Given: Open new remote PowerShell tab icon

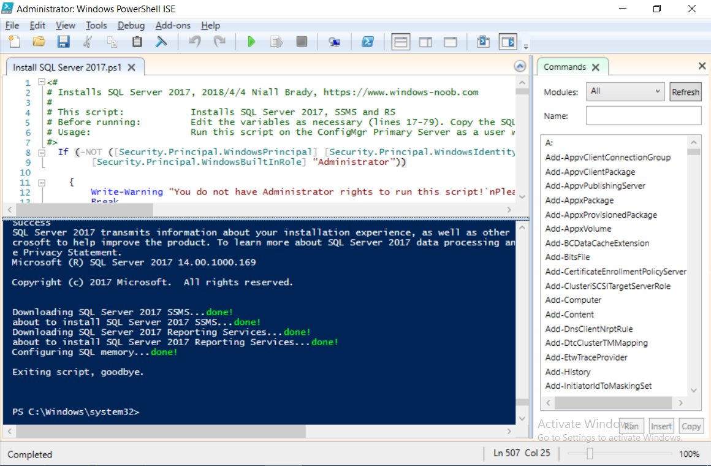Looking at the screenshot, I should pos(335,42).
